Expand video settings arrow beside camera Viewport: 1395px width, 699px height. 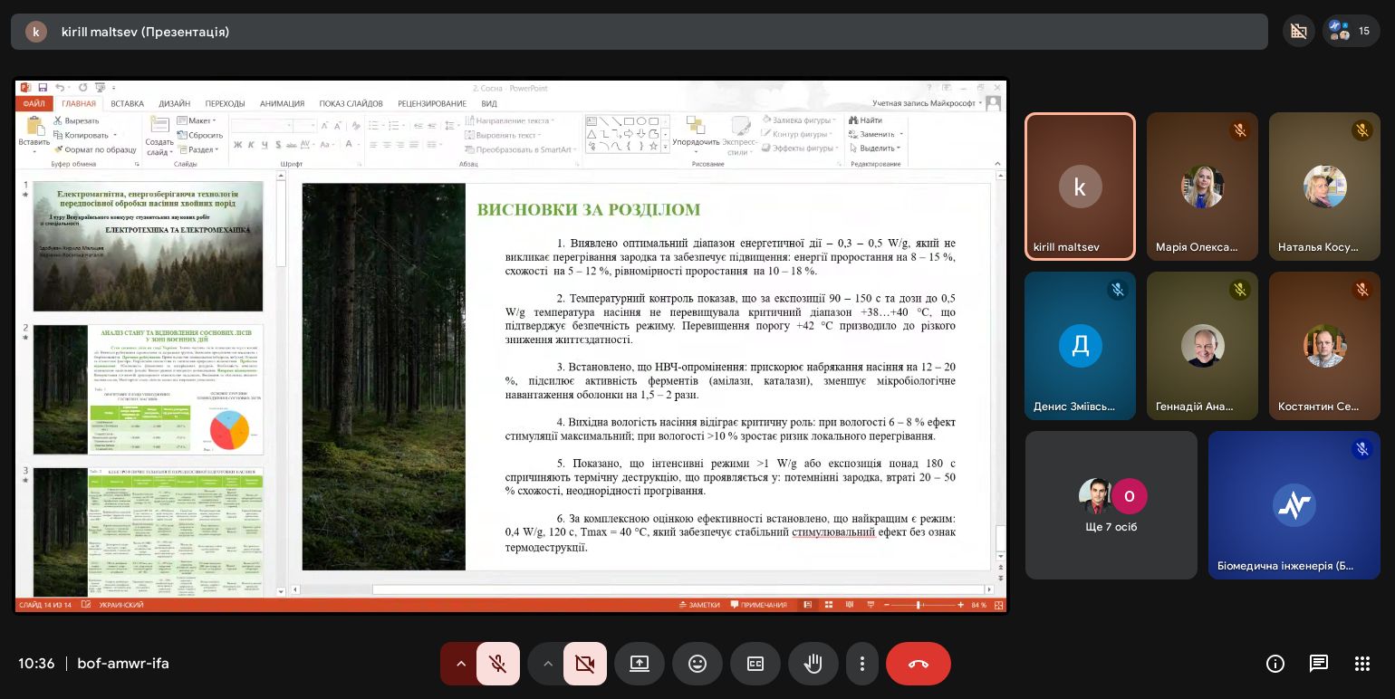click(x=547, y=664)
